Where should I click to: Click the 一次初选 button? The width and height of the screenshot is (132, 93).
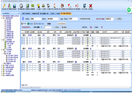point(119,19)
